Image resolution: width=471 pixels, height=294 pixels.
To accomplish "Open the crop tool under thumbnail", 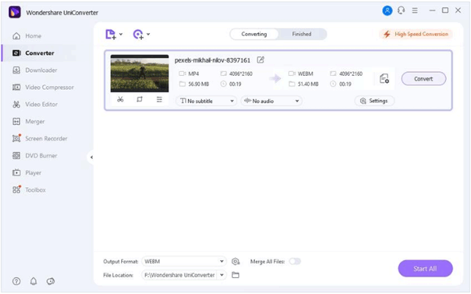I will pyautogui.click(x=140, y=99).
